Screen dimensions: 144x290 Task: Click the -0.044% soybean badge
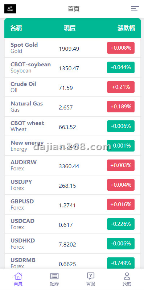point(121,67)
